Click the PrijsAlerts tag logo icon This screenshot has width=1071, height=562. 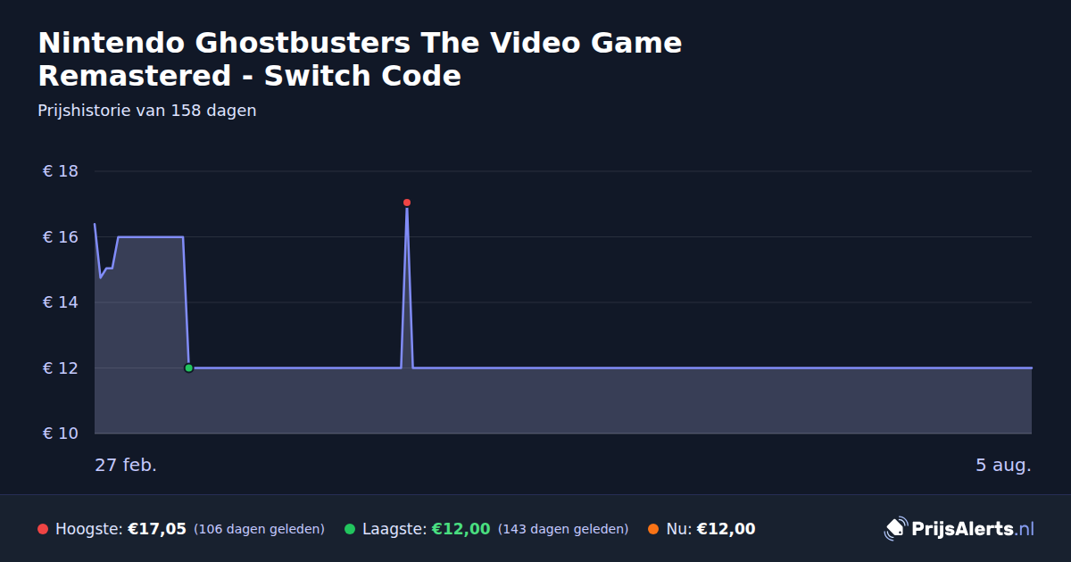(x=895, y=529)
